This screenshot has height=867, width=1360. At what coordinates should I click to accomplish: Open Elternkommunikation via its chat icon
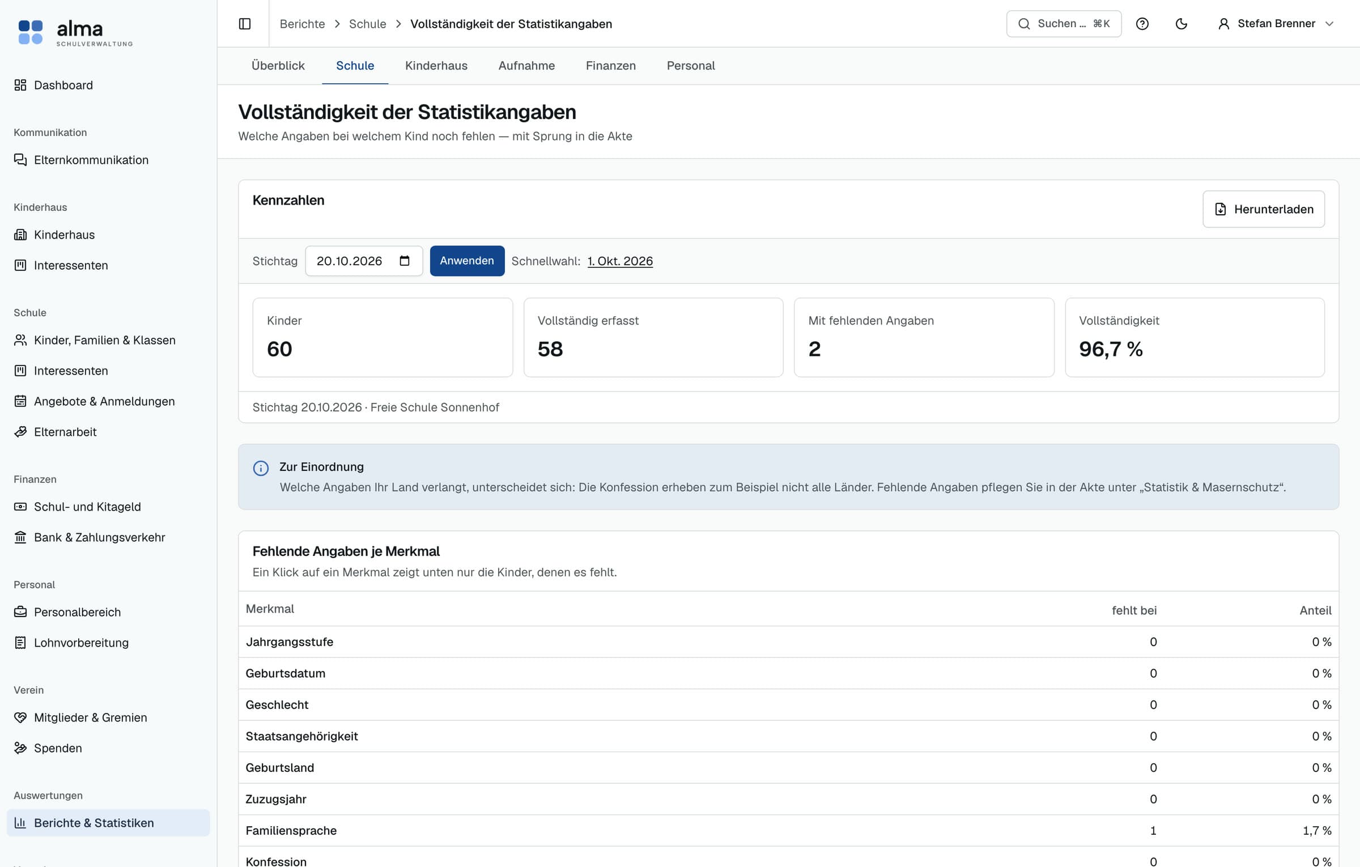click(20, 160)
